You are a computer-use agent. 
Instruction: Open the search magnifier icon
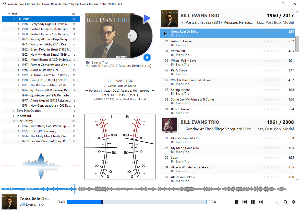285,202
